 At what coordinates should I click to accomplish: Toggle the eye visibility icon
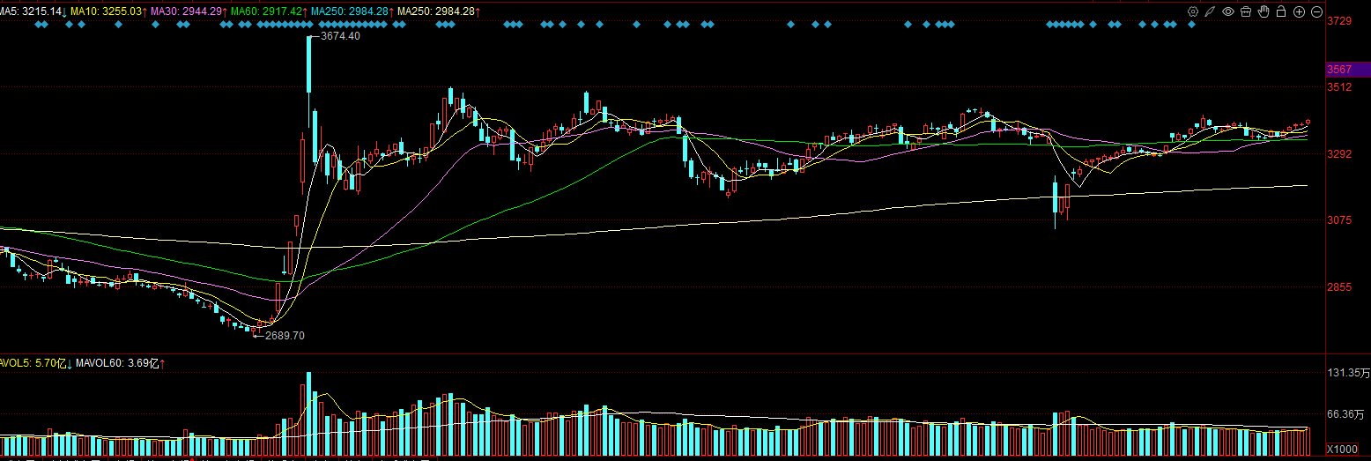click(x=1228, y=11)
